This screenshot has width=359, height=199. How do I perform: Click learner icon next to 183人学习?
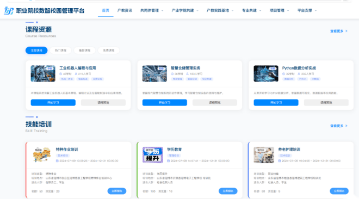point(187,74)
